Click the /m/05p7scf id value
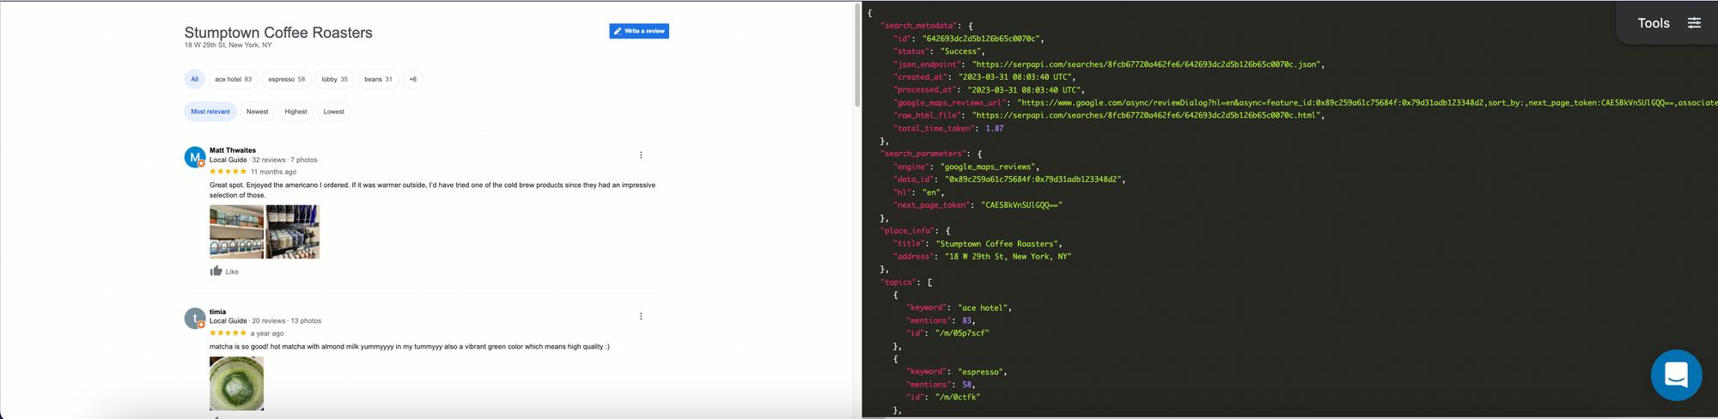 click(x=962, y=333)
